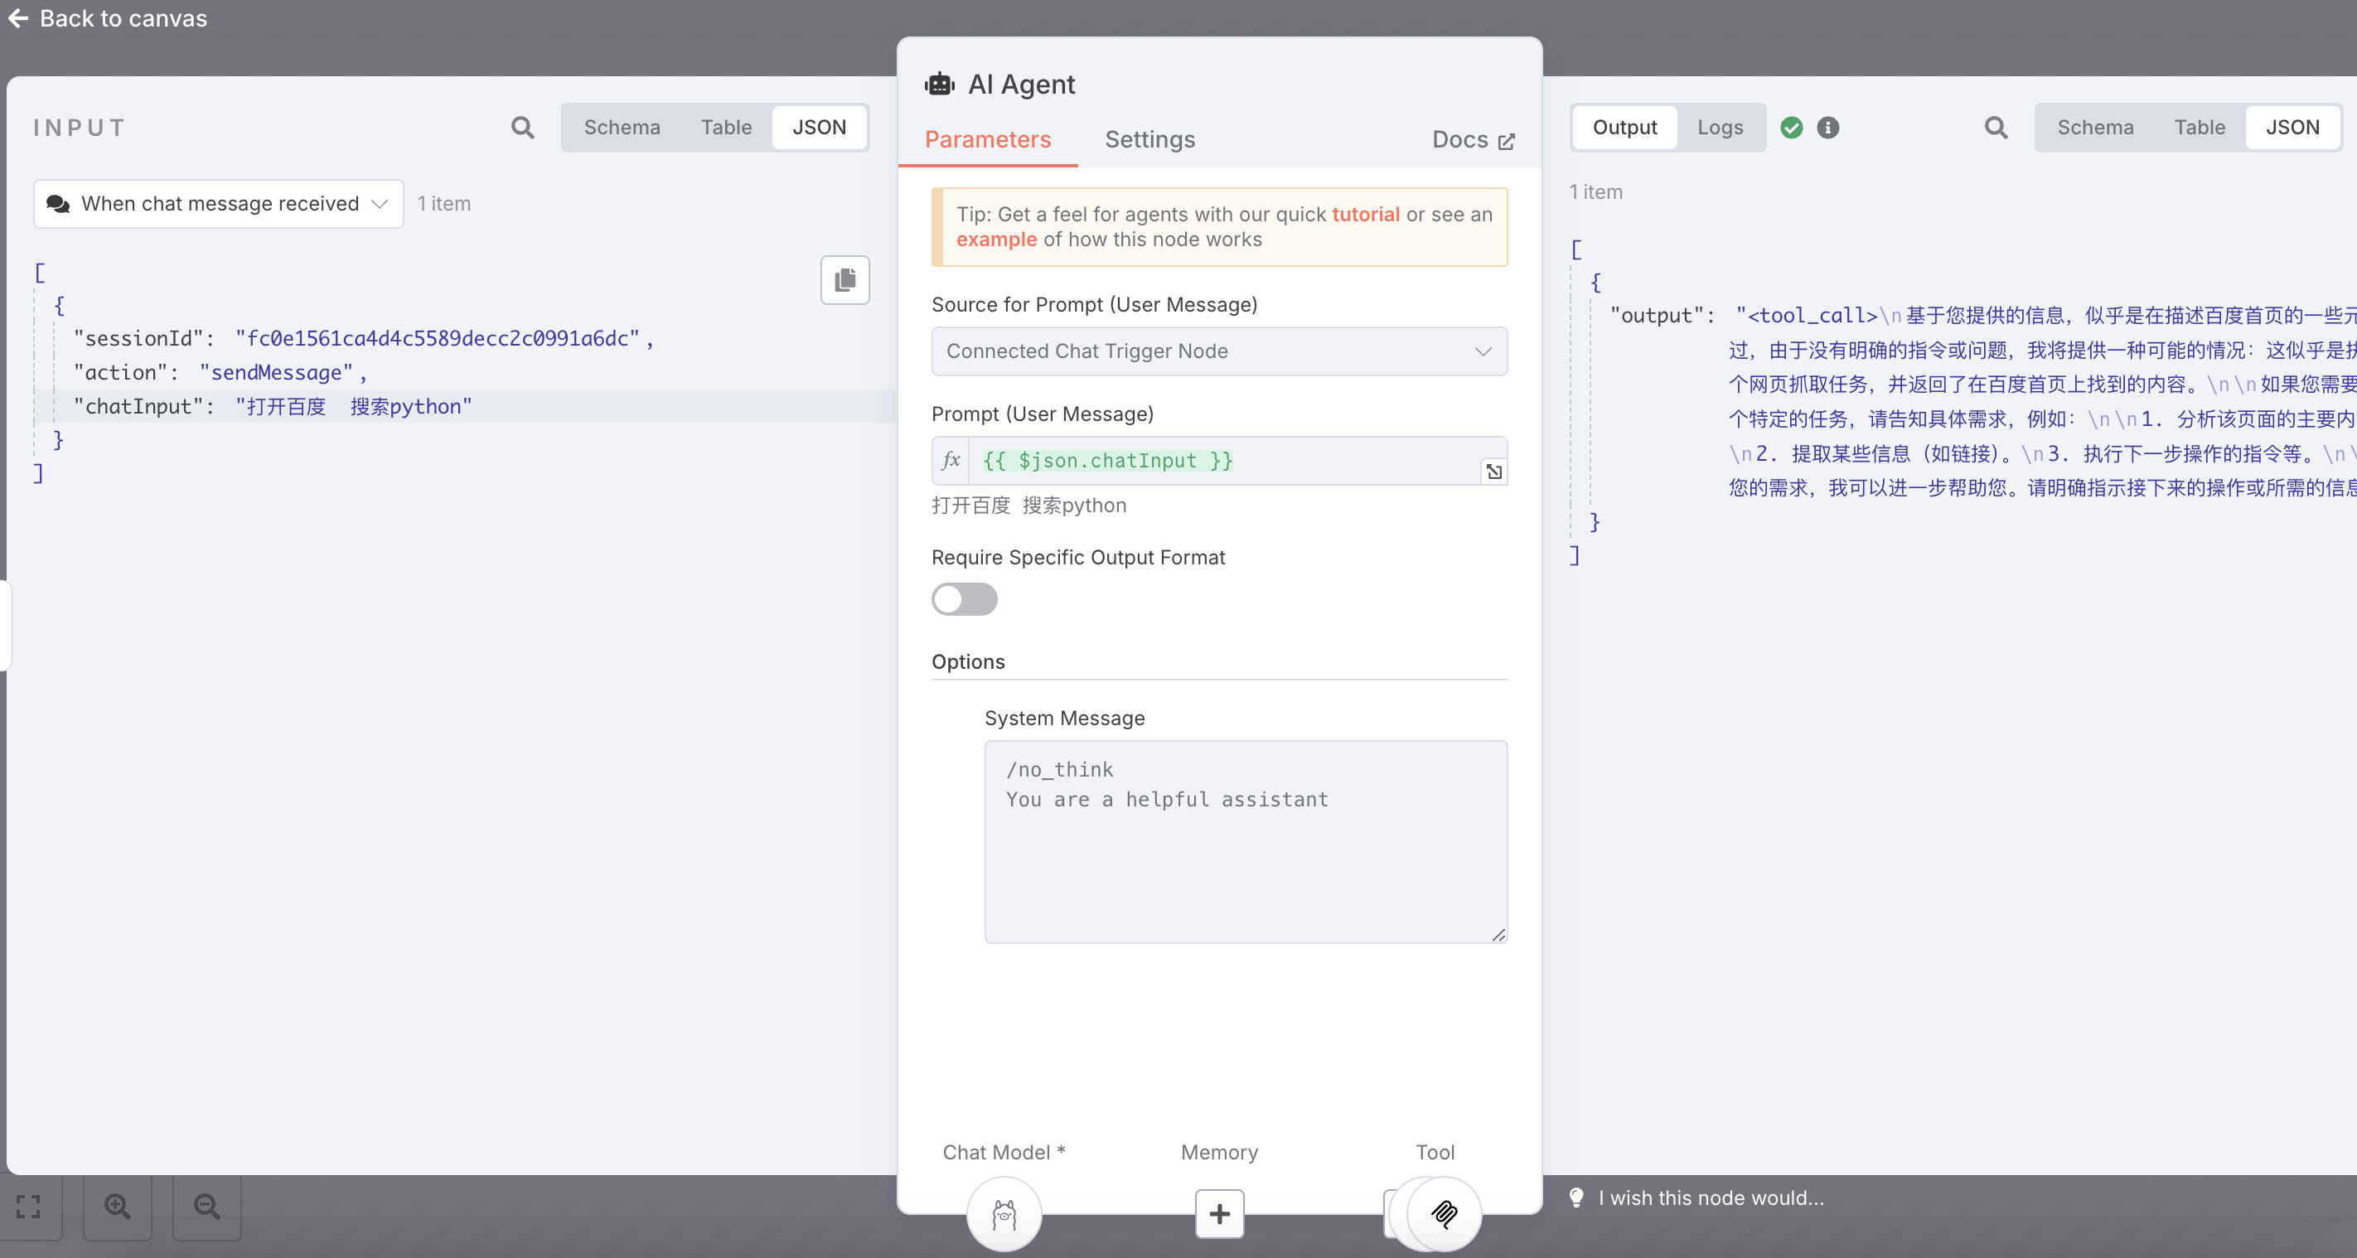Click the canvas zoom-in magnifier icon
The width and height of the screenshot is (2357, 1258).
tap(117, 1207)
